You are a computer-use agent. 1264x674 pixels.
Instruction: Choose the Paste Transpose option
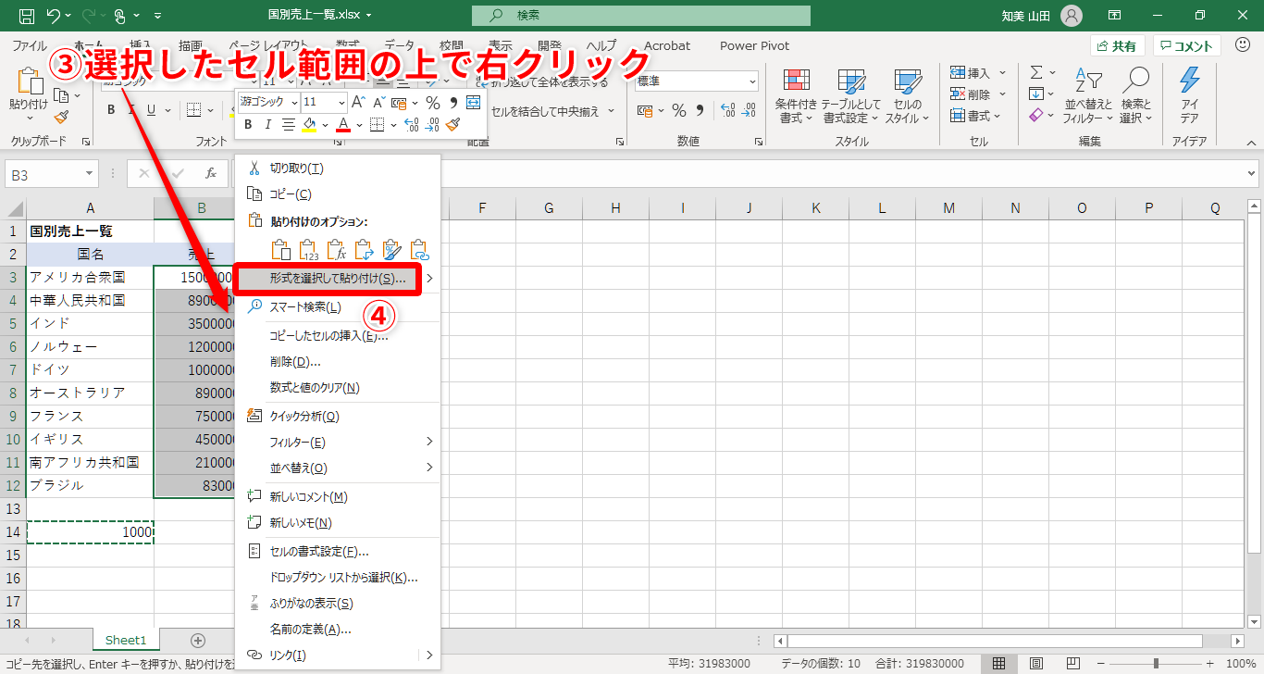[364, 249]
